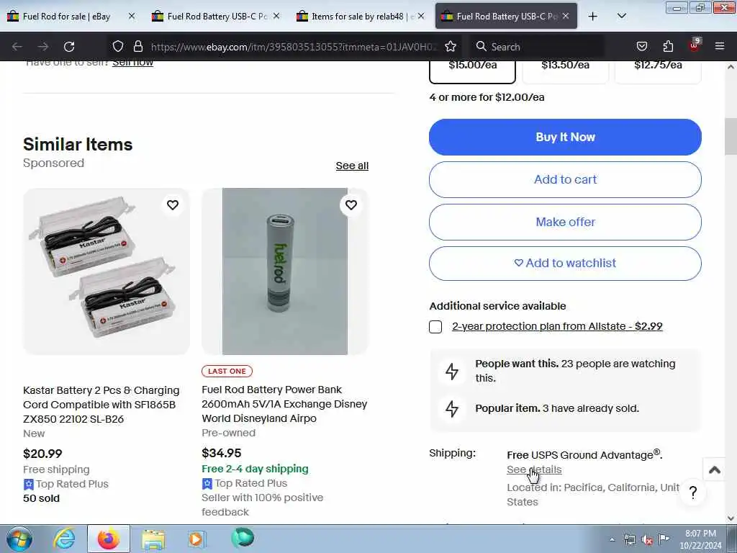The height and width of the screenshot is (553, 737).
Task: Open the green round app in taskbar
Action: point(243,538)
